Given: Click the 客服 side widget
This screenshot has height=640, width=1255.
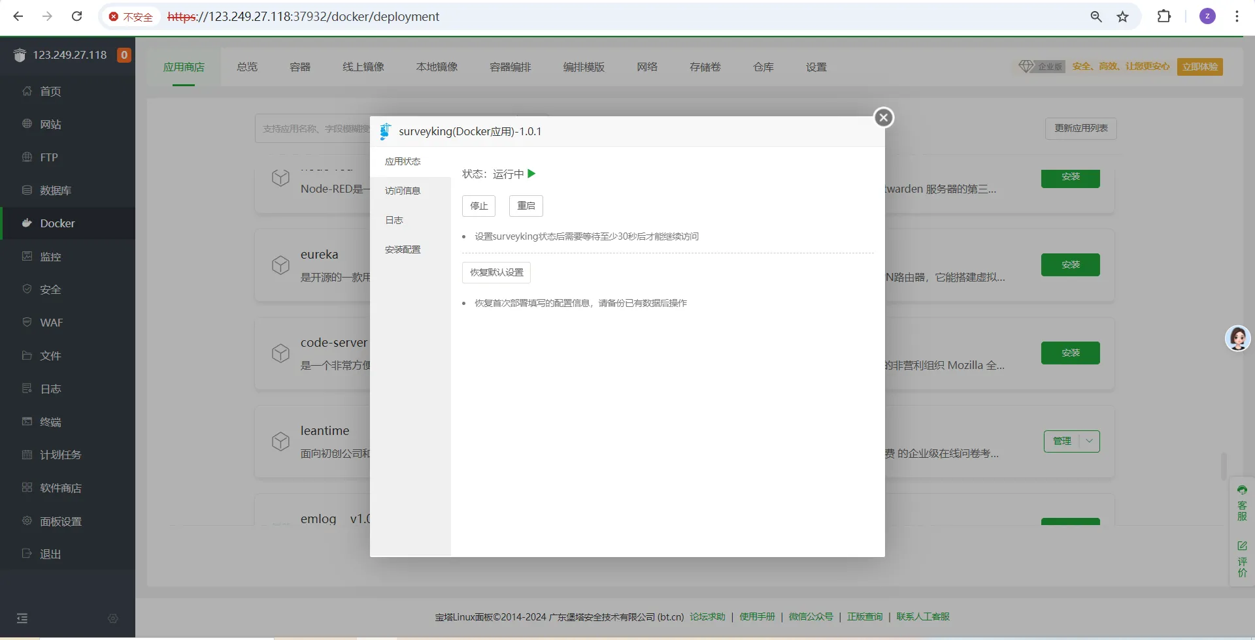Looking at the screenshot, I should pyautogui.click(x=1242, y=503).
